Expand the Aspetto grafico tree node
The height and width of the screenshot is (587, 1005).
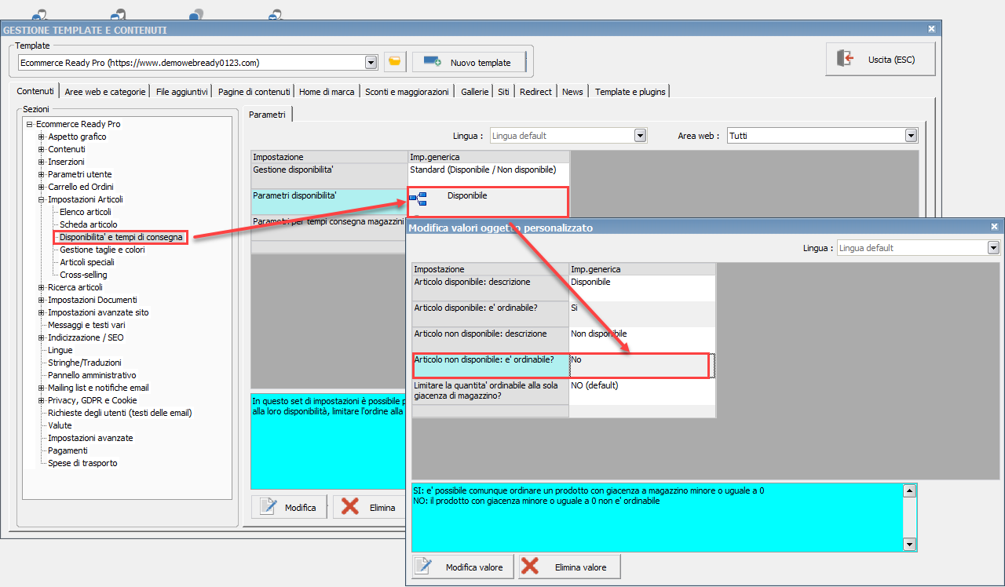[42, 137]
